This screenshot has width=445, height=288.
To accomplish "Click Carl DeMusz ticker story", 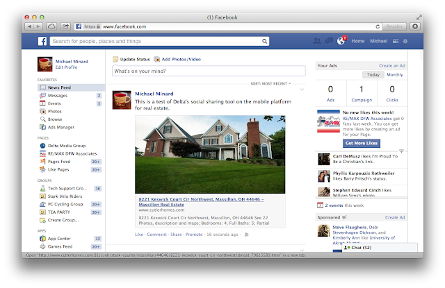I will pyautogui.click(x=361, y=159).
